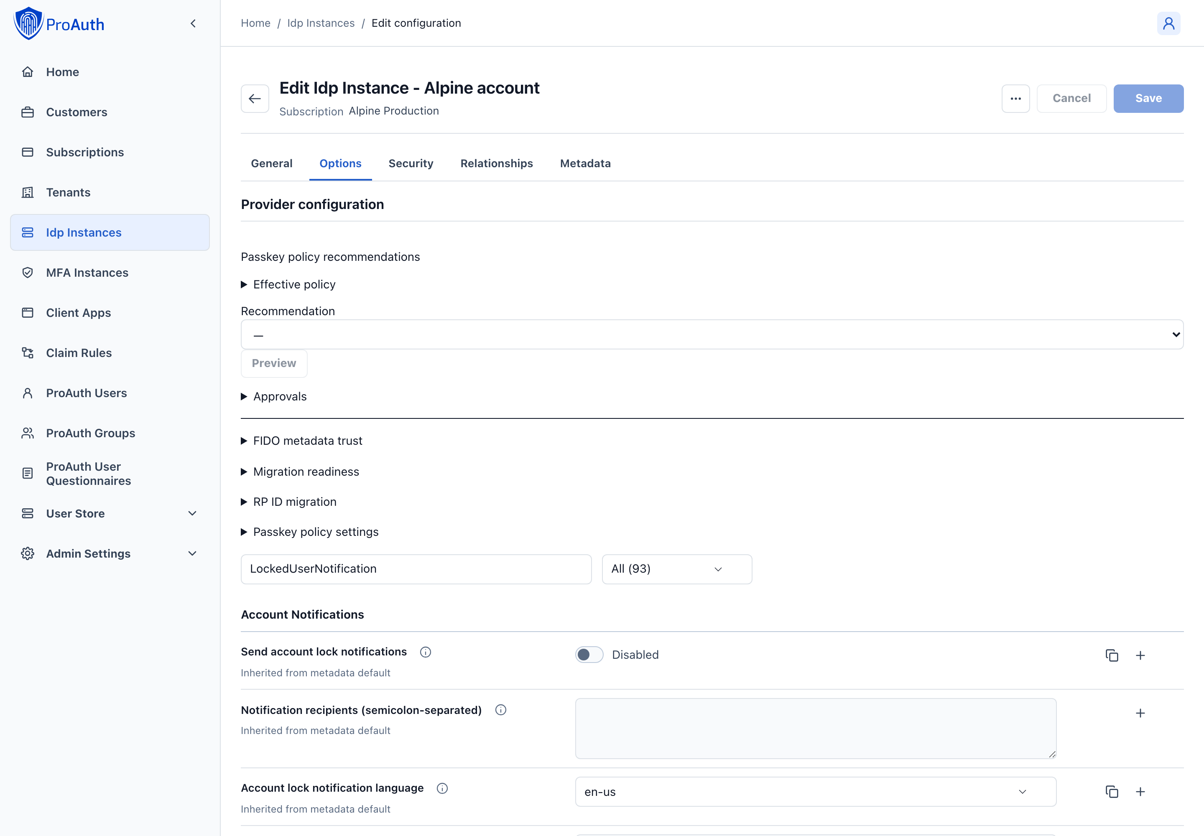The width and height of the screenshot is (1204, 836).
Task: Open ProAuth User Questionnaires in sidebar
Action: 110,474
